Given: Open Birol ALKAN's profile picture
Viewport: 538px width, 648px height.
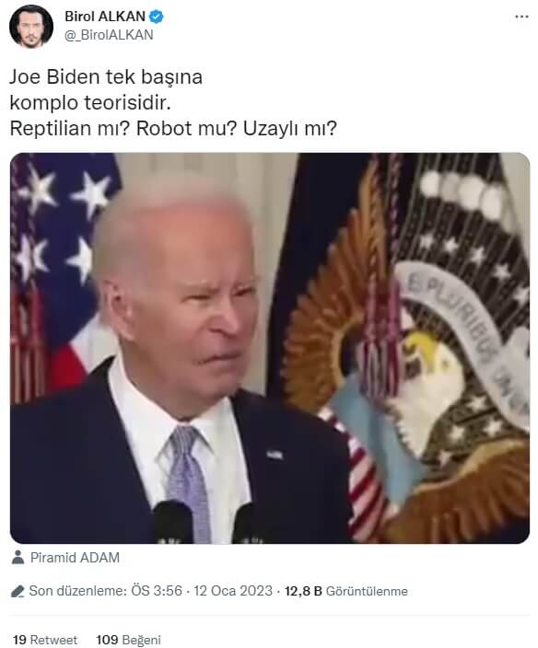Looking at the screenshot, I should 31,27.
